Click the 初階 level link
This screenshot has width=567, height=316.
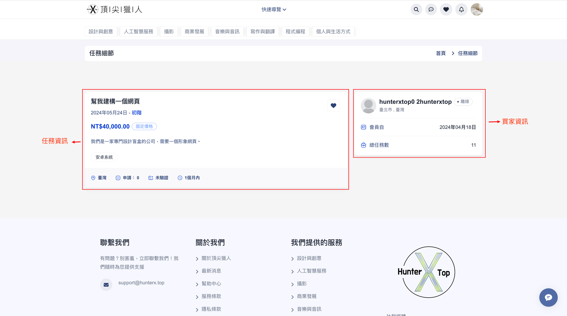click(137, 113)
